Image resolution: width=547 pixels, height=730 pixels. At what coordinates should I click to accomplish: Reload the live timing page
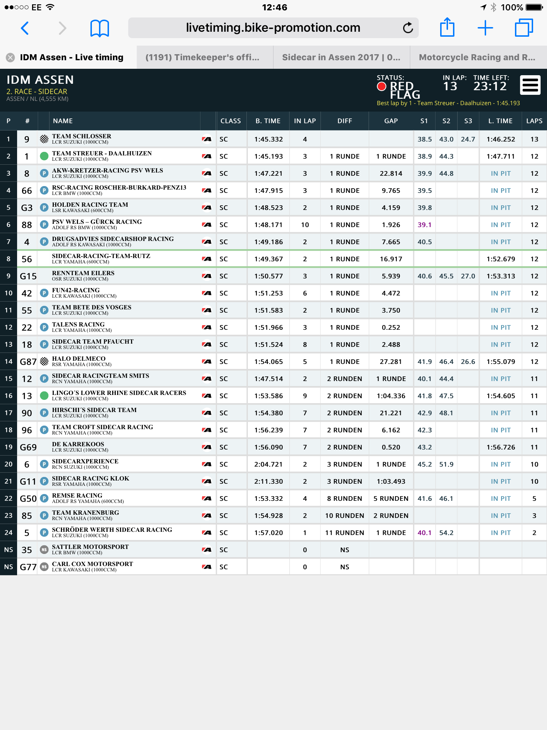(407, 28)
